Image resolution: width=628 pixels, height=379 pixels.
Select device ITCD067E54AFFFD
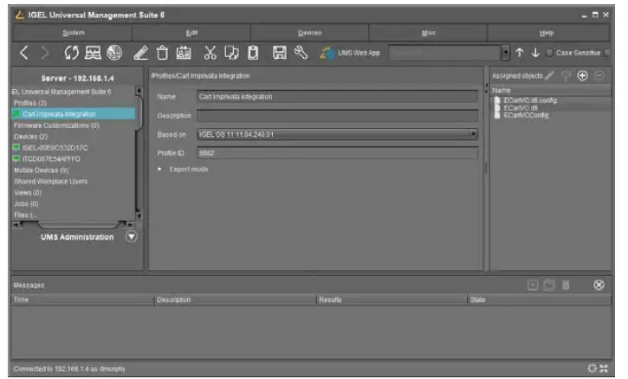(51, 159)
